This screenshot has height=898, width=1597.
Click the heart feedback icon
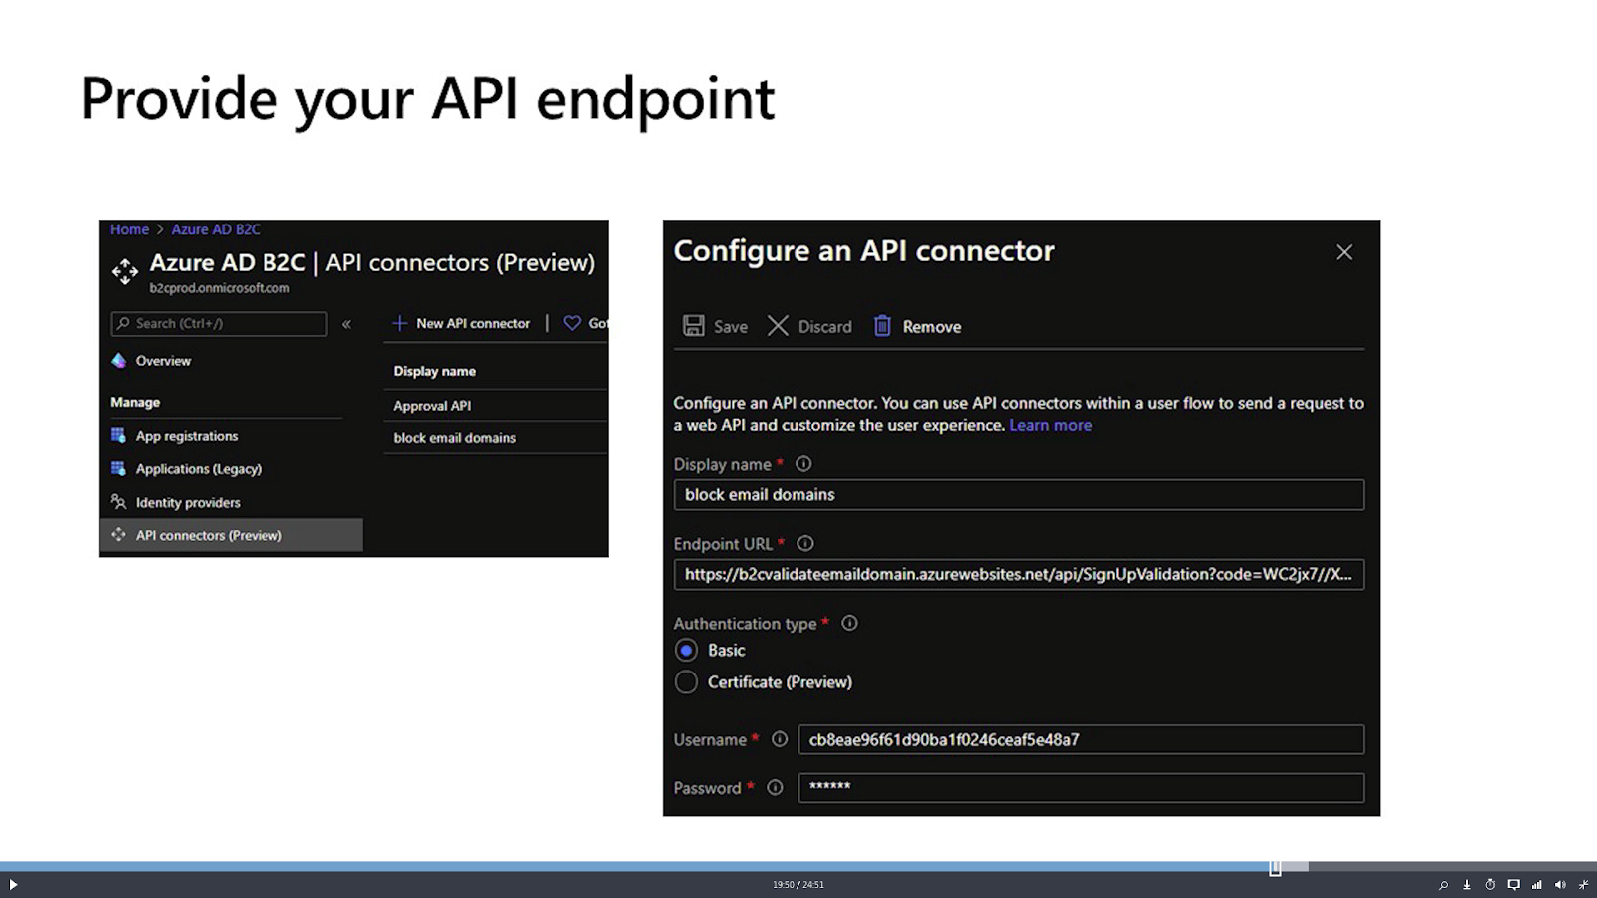tap(572, 323)
